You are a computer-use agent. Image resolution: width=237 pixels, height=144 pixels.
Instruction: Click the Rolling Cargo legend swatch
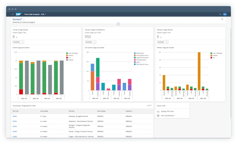point(135,53)
